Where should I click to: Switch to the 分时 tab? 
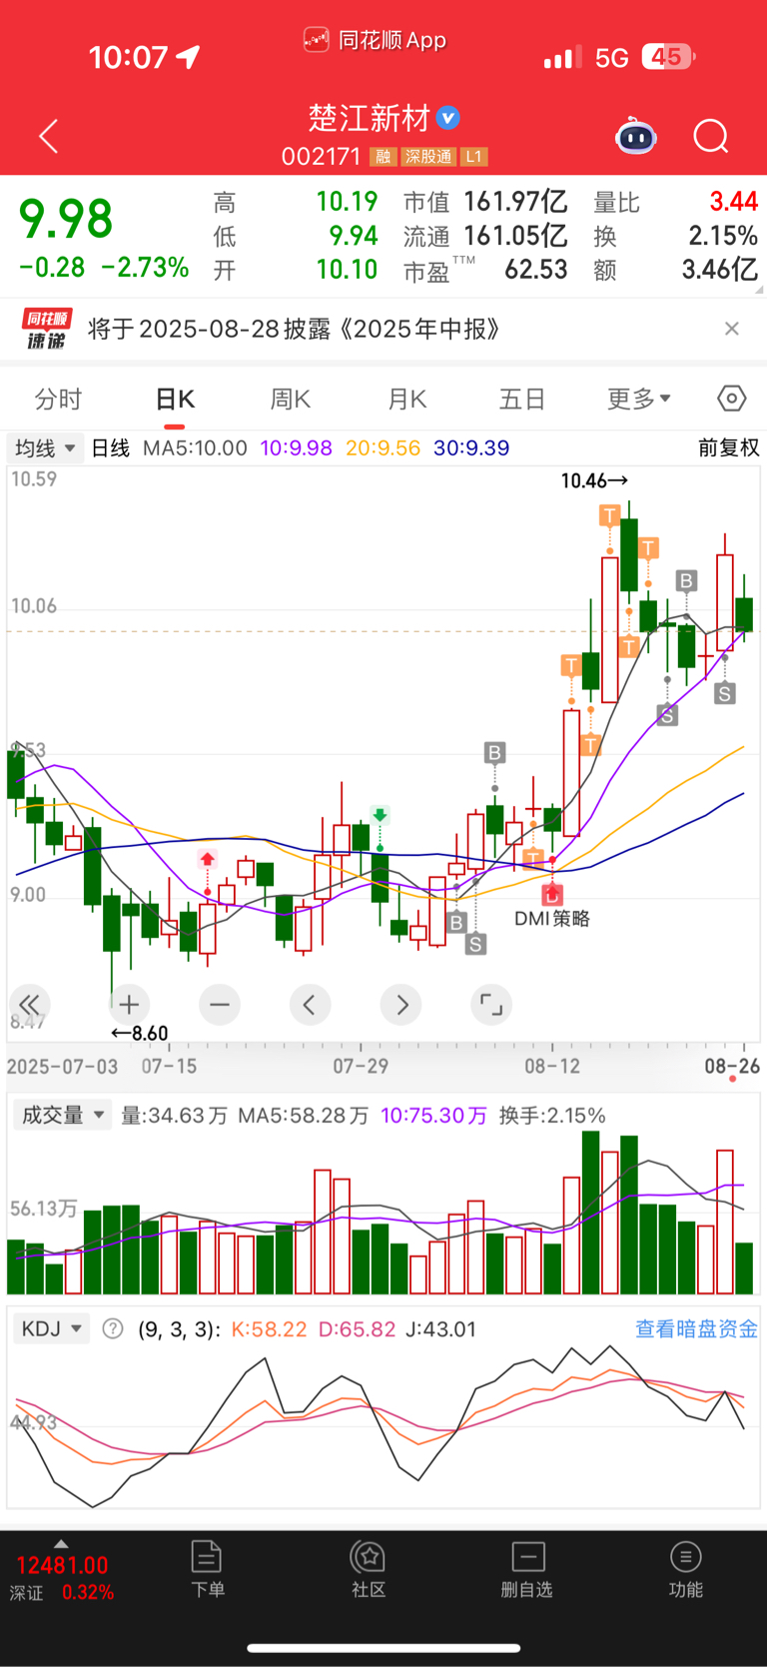click(58, 399)
